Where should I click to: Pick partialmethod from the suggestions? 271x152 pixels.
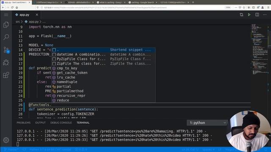[x=103, y=91]
